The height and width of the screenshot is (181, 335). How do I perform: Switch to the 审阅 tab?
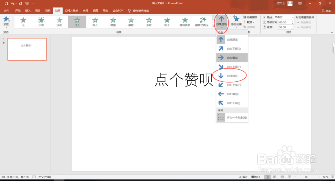[x=85, y=10]
